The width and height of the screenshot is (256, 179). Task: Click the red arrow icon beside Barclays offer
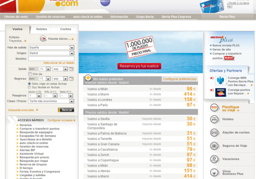pyautogui.click(x=212, y=78)
